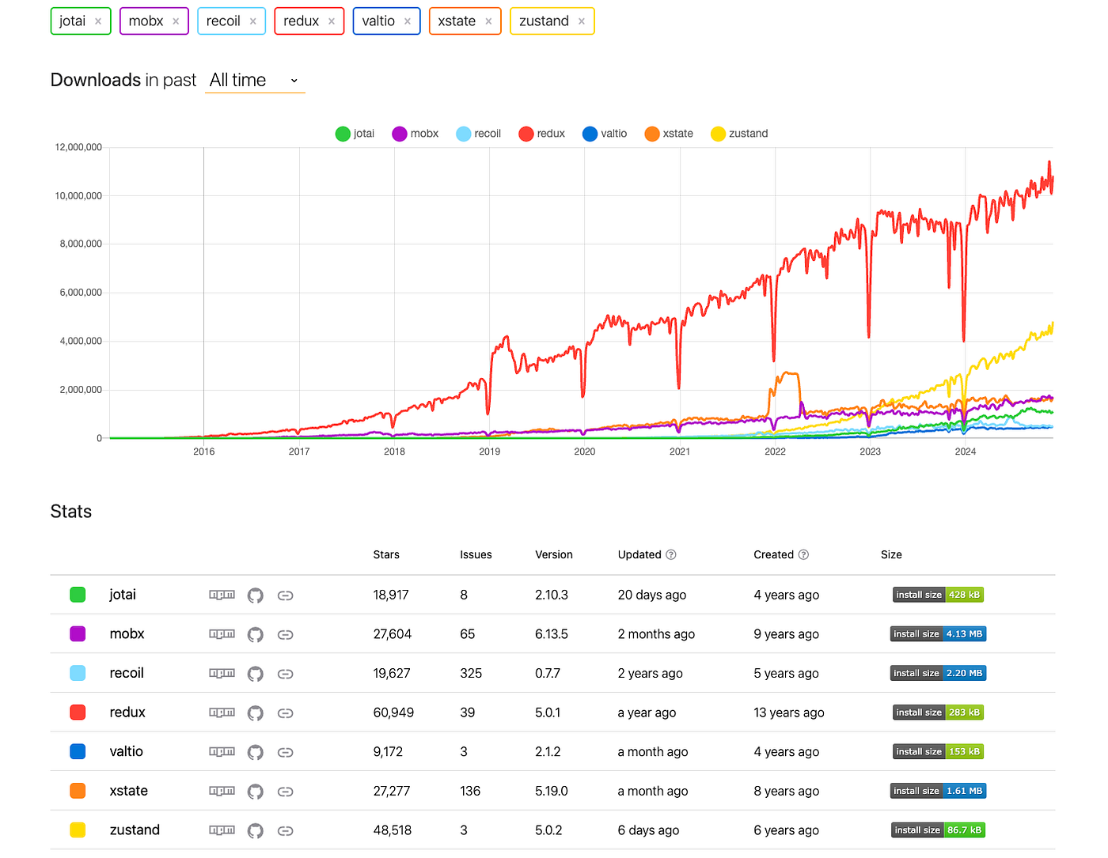Open the npm link for recoil
The width and height of the screenshot is (1108, 858).
click(x=222, y=673)
